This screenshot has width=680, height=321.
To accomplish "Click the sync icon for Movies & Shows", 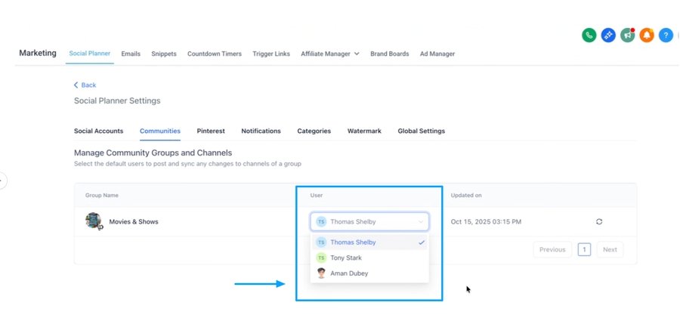I will pyautogui.click(x=599, y=222).
